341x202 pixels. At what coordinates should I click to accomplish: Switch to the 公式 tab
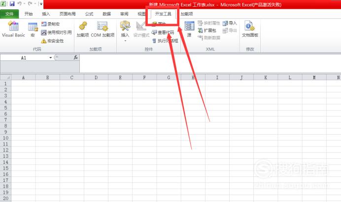tap(89, 14)
